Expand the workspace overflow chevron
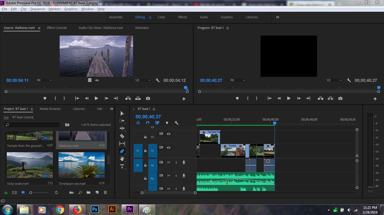384x215 pixels. click(278, 17)
